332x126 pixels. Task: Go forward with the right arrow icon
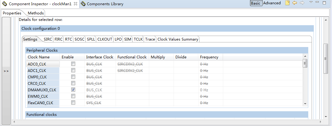click(302, 3)
